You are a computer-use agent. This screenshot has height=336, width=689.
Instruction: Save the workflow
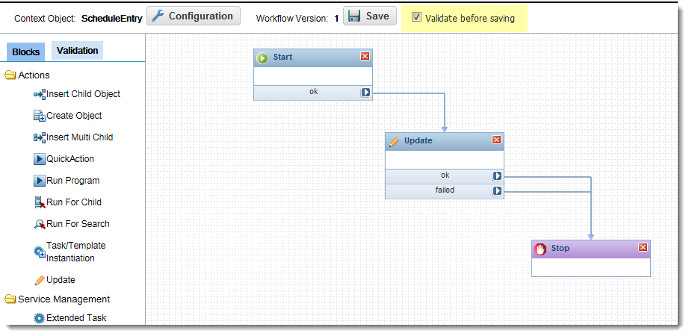coord(370,16)
